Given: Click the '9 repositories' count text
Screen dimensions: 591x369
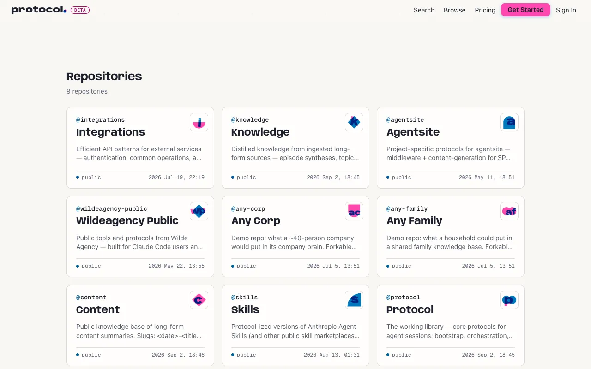Looking at the screenshot, I should [x=87, y=91].
